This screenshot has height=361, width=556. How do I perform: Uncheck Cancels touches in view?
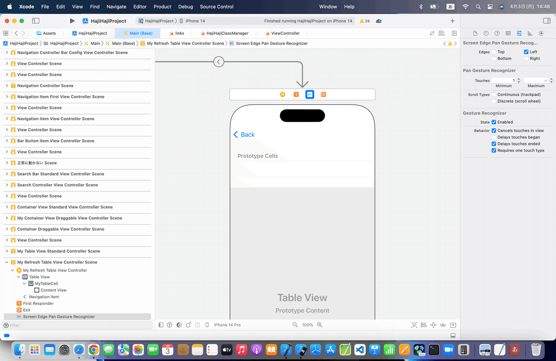(x=494, y=131)
